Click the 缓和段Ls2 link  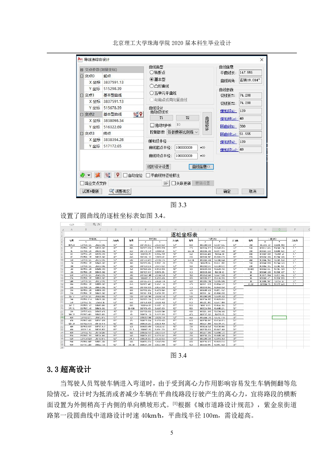click(x=229, y=150)
